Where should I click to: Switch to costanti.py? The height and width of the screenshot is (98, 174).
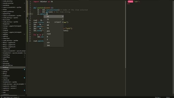tap(6, 70)
